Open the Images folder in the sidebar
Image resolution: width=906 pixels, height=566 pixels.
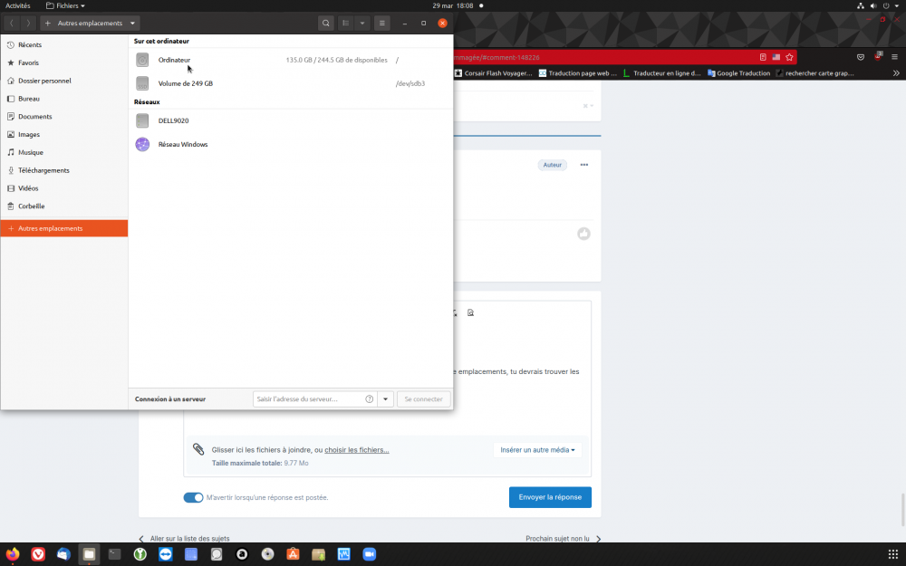pos(64,135)
